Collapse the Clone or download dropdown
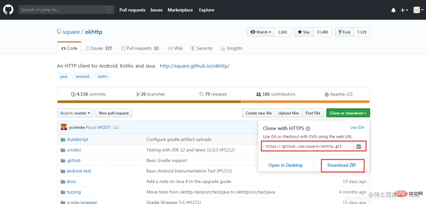 [x=348, y=113]
